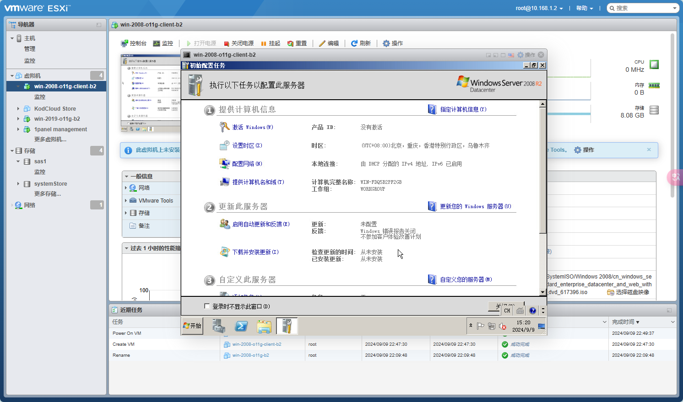Open the 控制台 console toolbar button
This screenshot has width=683, height=402.
click(x=134, y=43)
